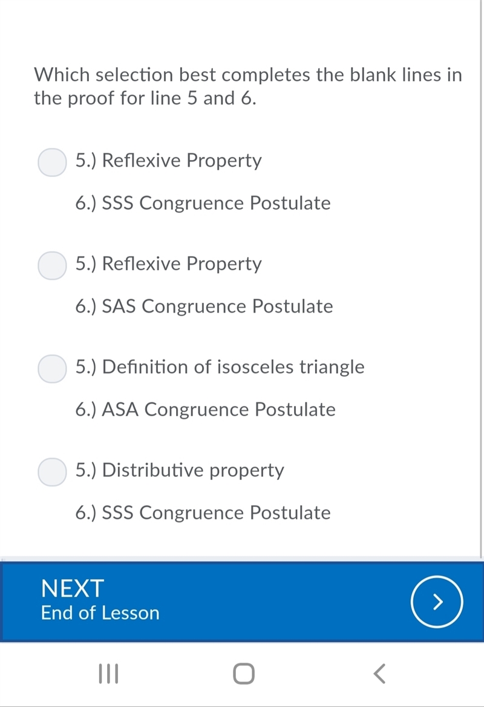Open Android recent apps icon

tap(108, 674)
